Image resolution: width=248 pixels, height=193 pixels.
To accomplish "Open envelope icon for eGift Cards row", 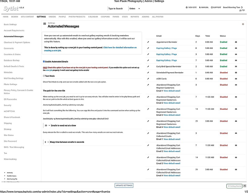I will (x=236, y=79).
